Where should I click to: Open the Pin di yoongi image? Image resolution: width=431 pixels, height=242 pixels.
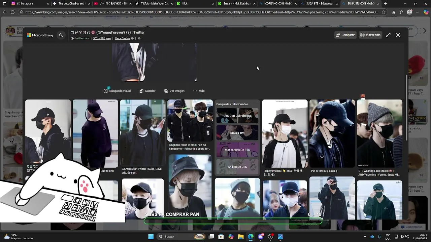(332, 133)
